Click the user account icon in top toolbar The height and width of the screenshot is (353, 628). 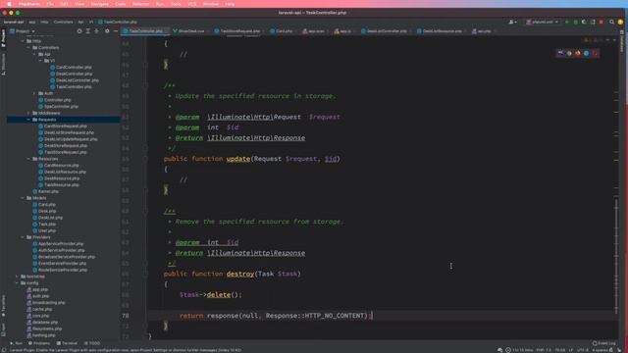pyautogui.click(x=512, y=22)
